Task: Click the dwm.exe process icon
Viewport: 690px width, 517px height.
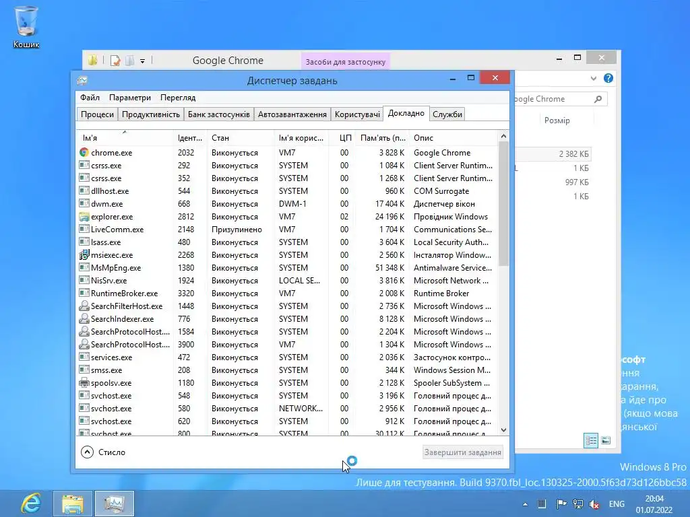Action: (84, 203)
